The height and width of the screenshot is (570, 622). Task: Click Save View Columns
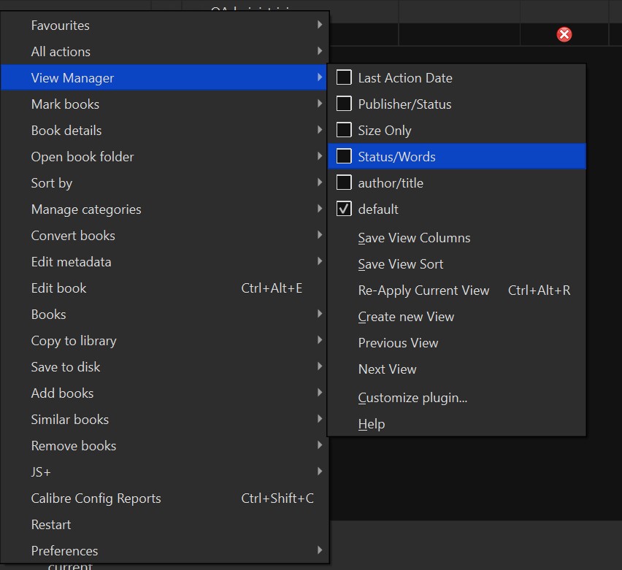point(414,238)
